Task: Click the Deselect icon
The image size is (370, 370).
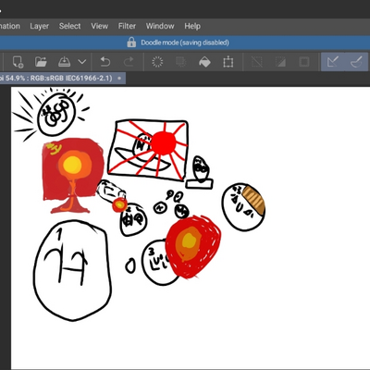Action: (x=256, y=62)
